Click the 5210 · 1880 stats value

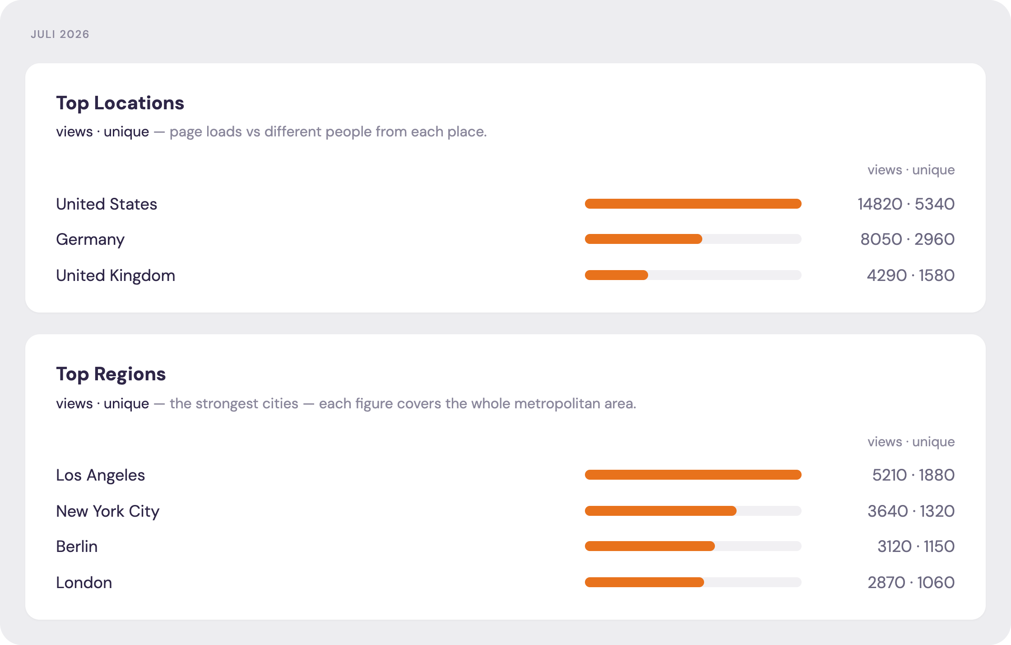pos(914,475)
